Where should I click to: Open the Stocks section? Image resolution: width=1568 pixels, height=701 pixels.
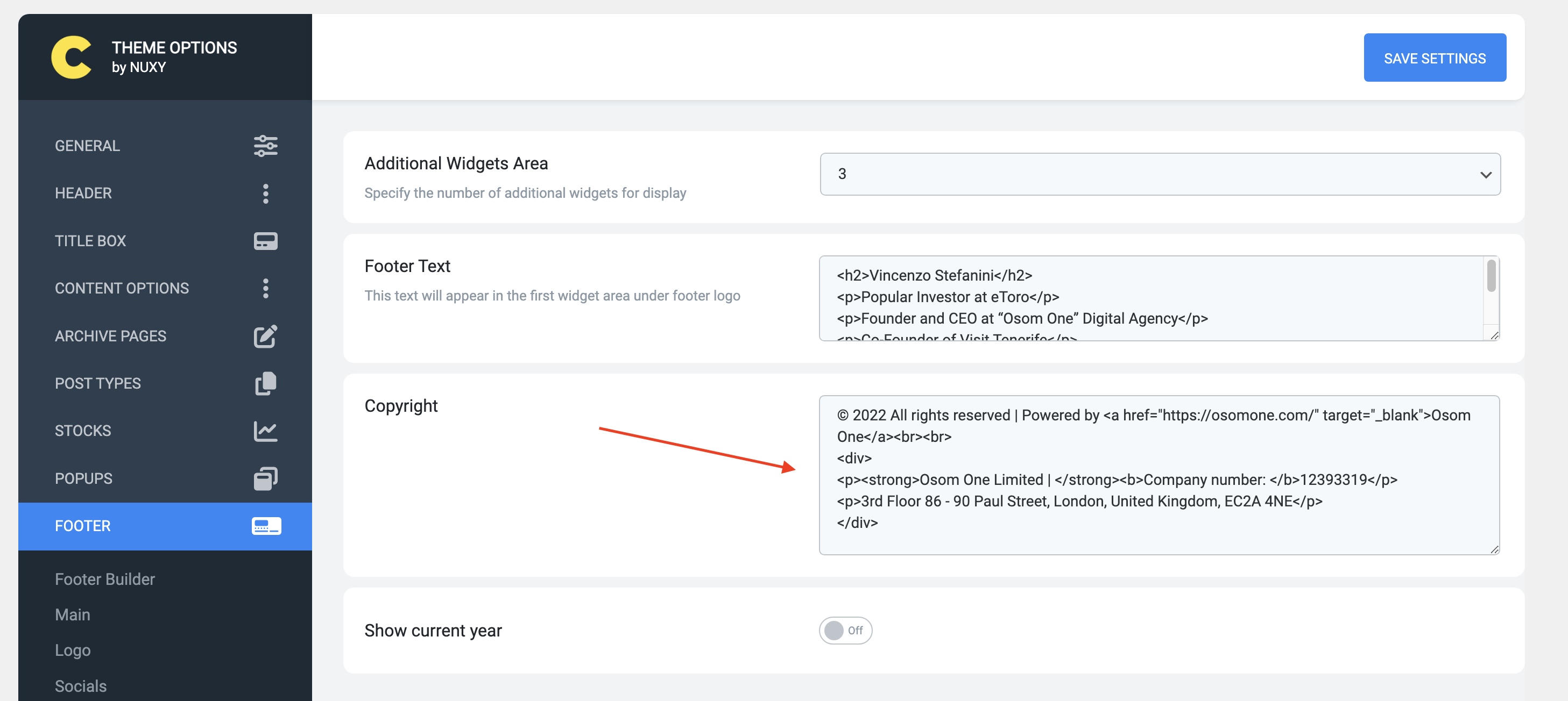pos(165,431)
